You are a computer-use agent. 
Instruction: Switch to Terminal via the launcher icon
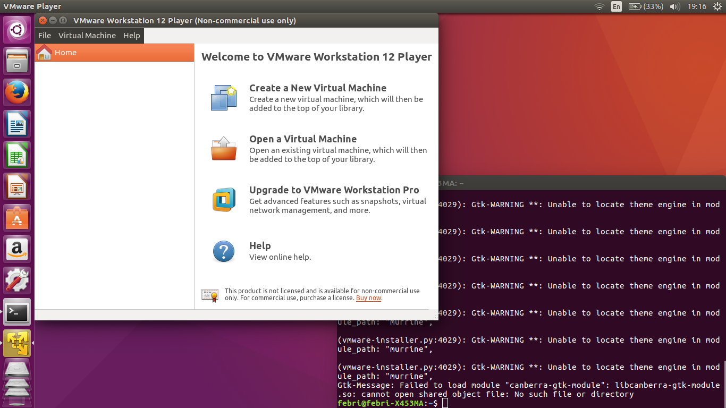tap(18, 311)
